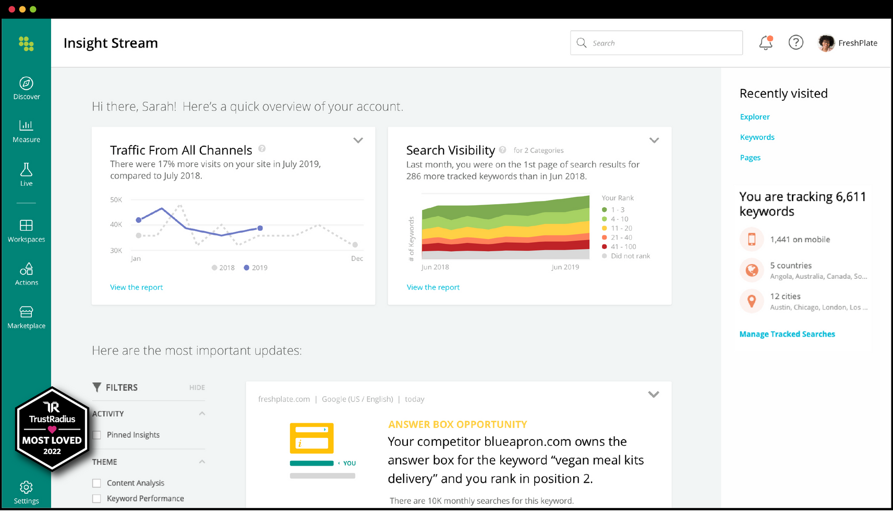Go to the Marketplace section label

[x=27, y=326]
